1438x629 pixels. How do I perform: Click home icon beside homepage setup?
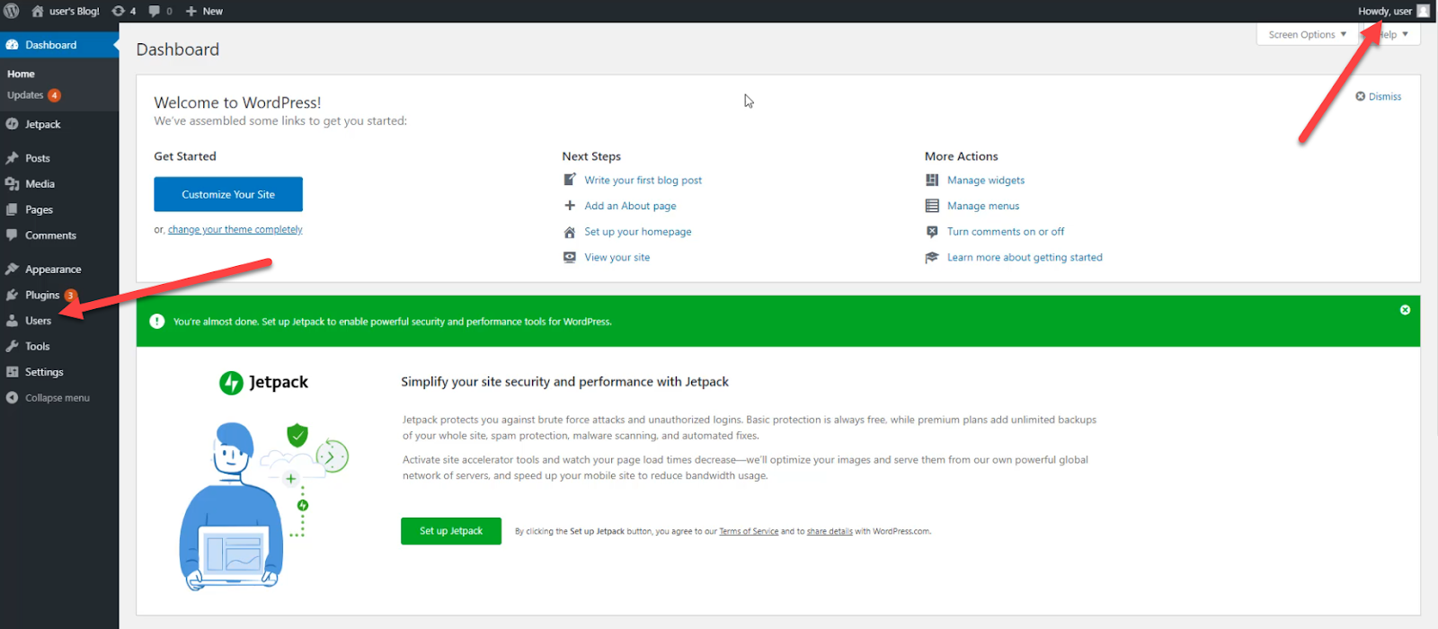570,232
